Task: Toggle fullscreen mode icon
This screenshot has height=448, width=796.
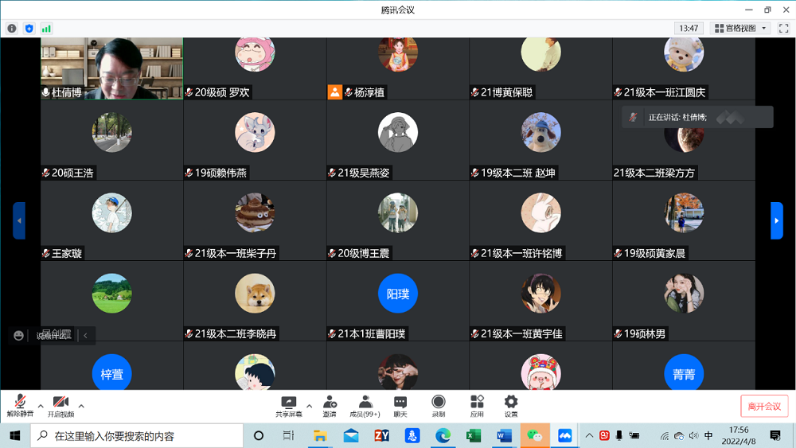Action: coord(783,29)
